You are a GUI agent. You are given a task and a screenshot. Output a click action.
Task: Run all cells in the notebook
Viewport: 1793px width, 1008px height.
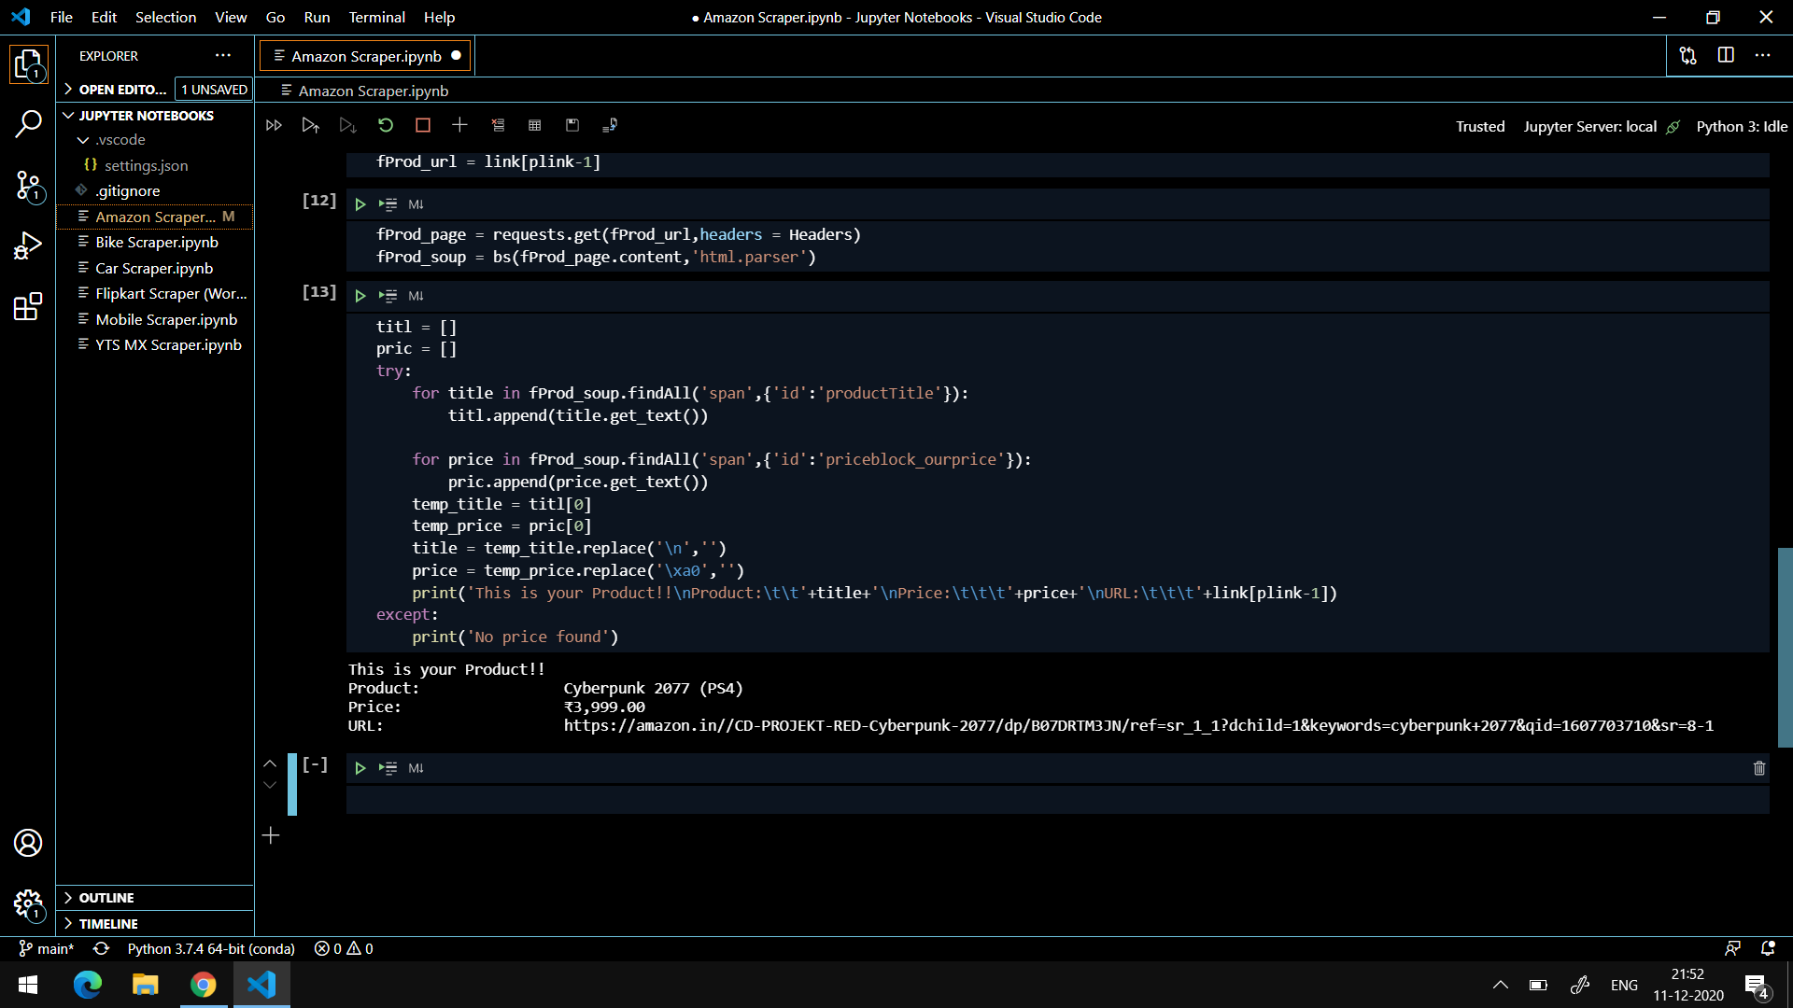tap(274, 124)
